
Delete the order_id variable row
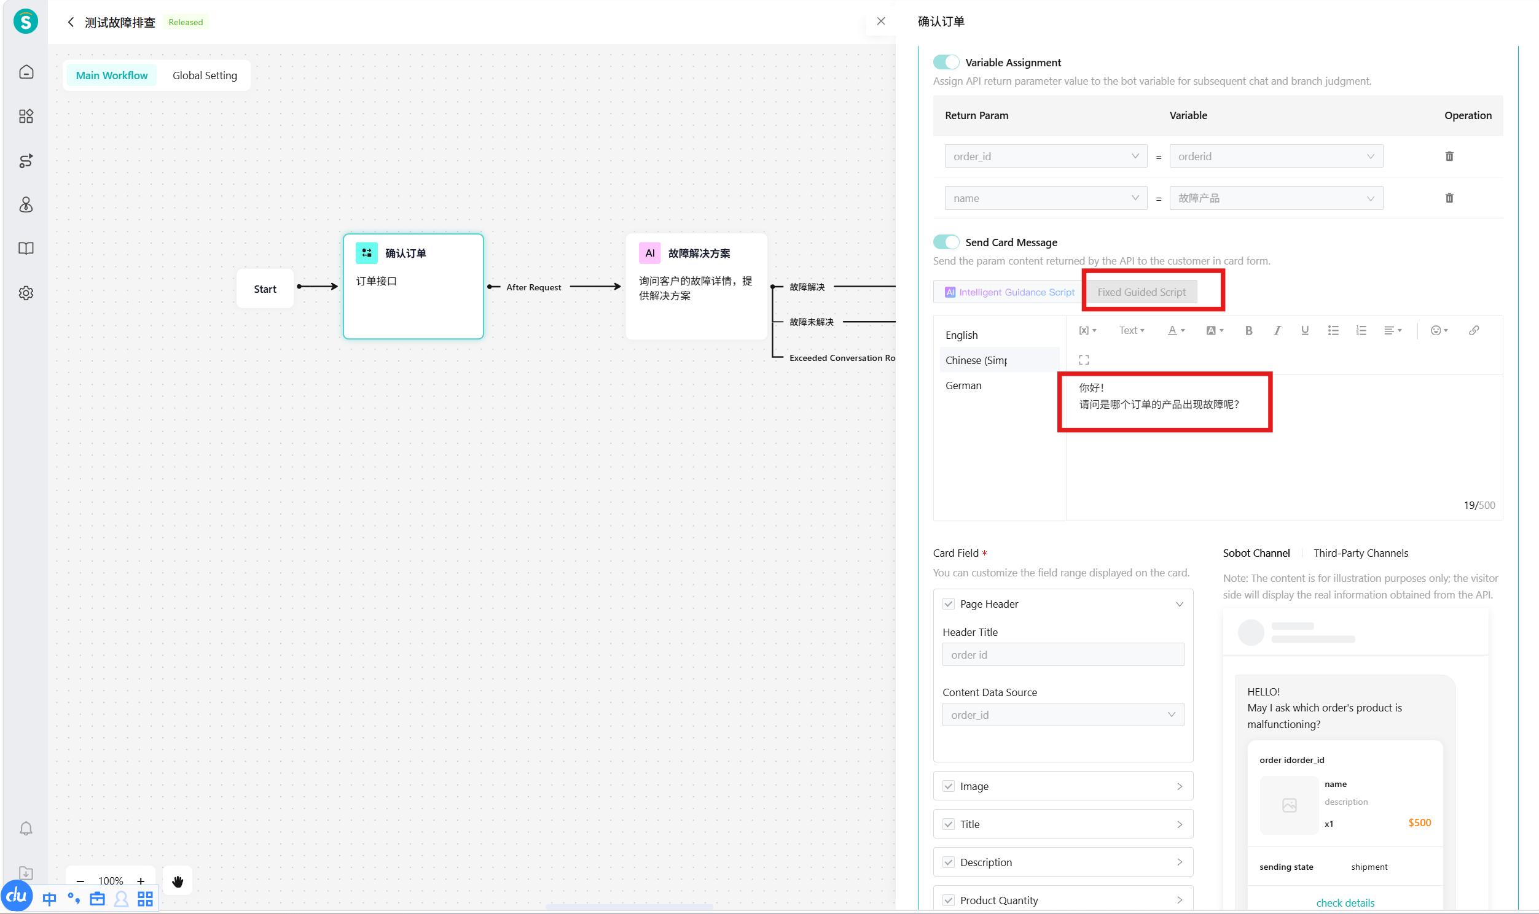click(x=1449, y=157)
